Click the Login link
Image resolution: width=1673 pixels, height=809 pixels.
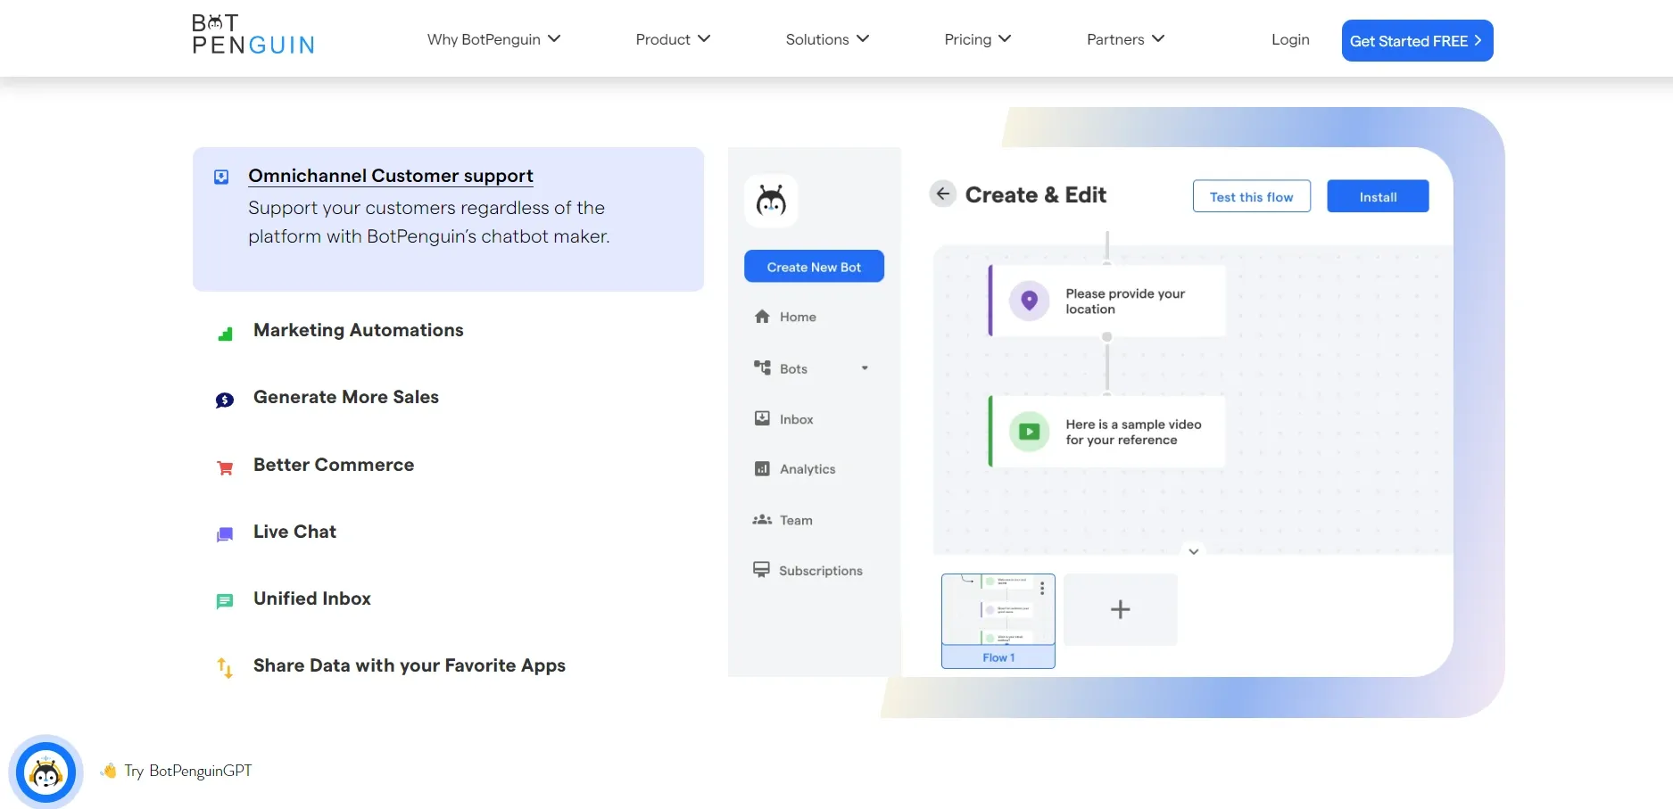coord(1290,39)
